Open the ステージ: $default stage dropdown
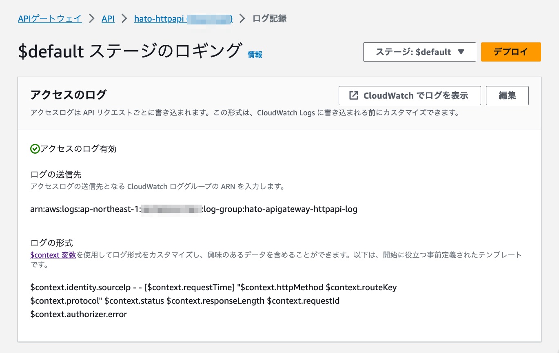Screen dimensions: 559x353 point(419,52)
